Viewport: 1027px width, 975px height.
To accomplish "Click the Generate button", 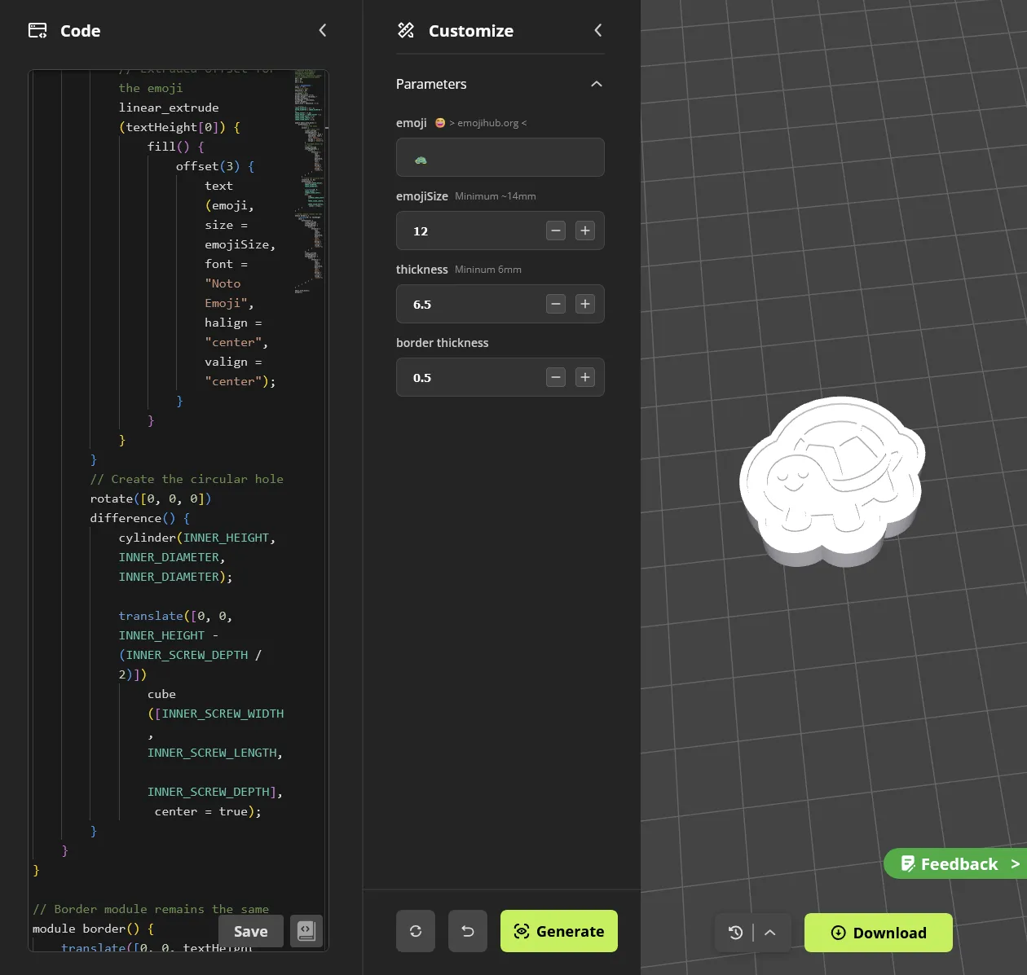I will coord(559,931).
